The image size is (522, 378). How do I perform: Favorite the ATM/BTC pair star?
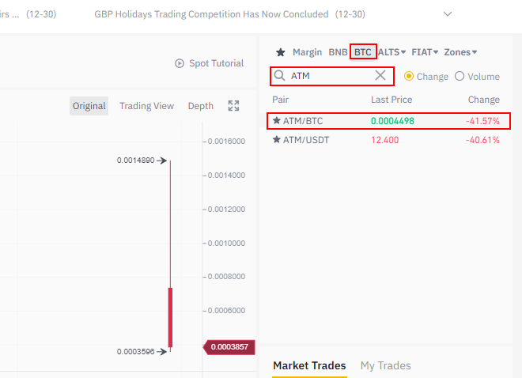click(x=276, y=121)
